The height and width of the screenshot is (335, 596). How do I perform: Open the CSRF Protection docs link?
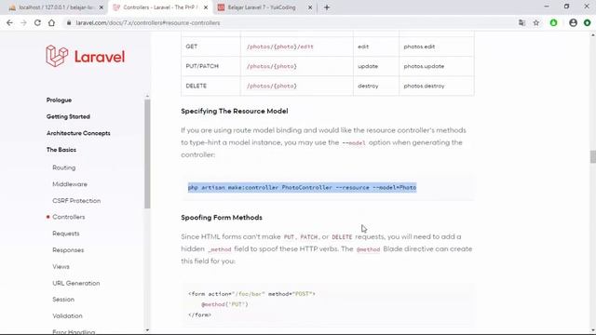(x=76, y=201)
